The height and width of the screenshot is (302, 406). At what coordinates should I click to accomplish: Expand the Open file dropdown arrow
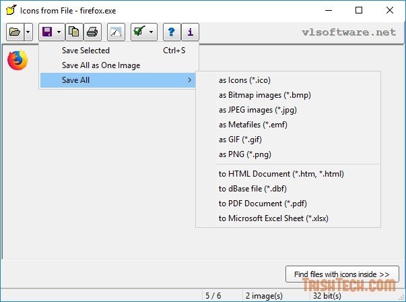(x=28, y=32)
